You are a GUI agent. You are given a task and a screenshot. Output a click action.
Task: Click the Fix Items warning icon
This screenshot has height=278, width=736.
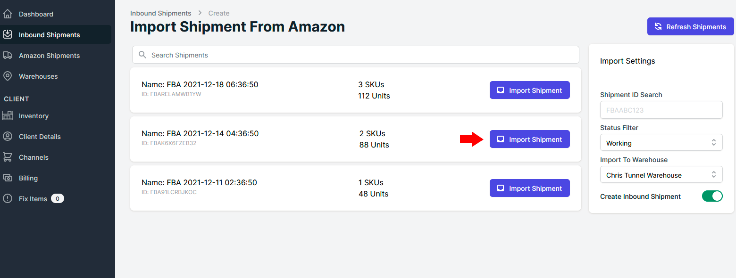tap(8, 198)
